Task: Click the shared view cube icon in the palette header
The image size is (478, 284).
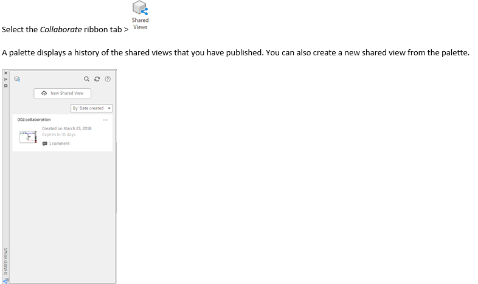Action: 17,79
